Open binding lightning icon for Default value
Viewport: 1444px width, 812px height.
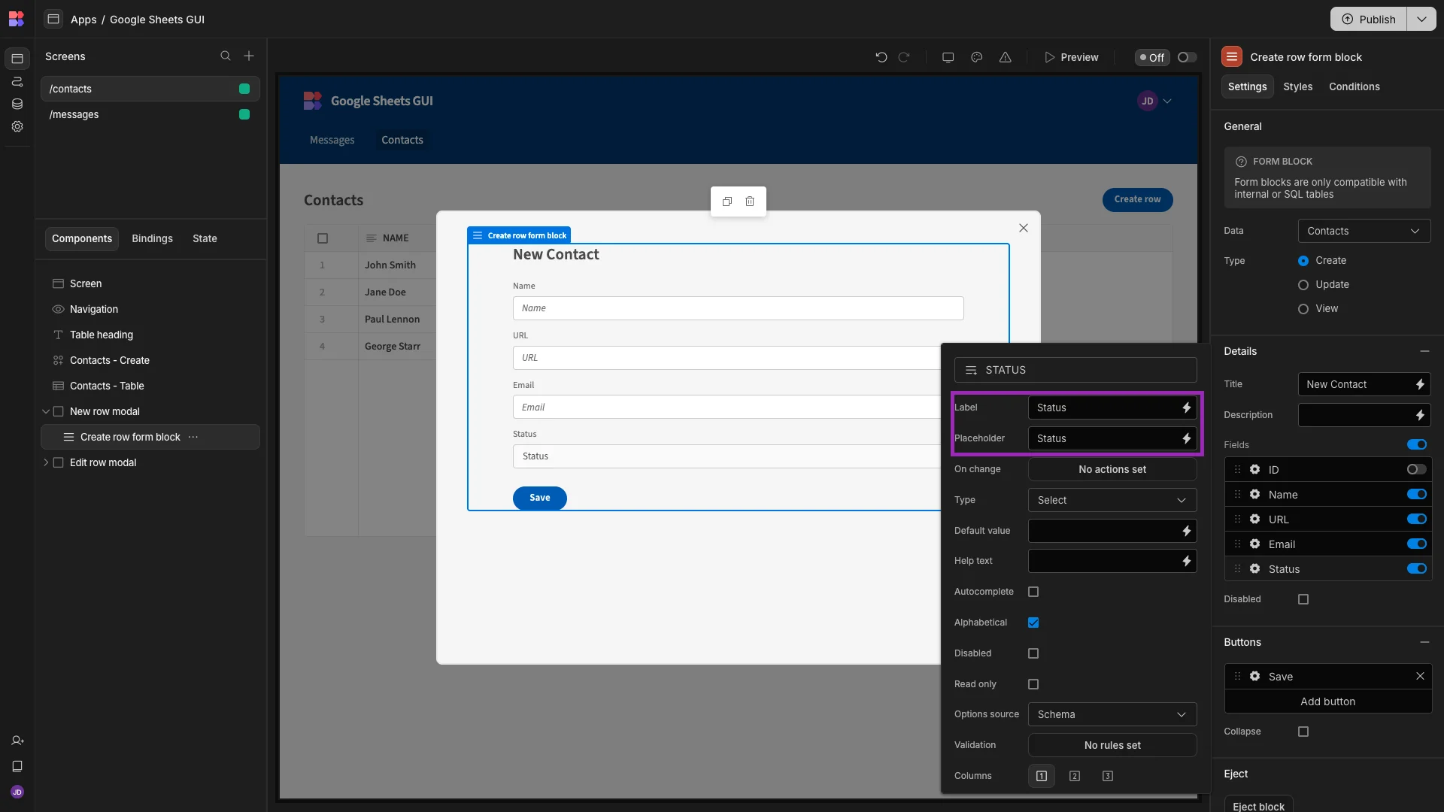[1187, 531]
